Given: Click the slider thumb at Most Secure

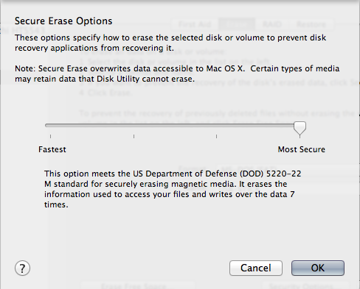Looking at the screenshot, I should (300, 128).
